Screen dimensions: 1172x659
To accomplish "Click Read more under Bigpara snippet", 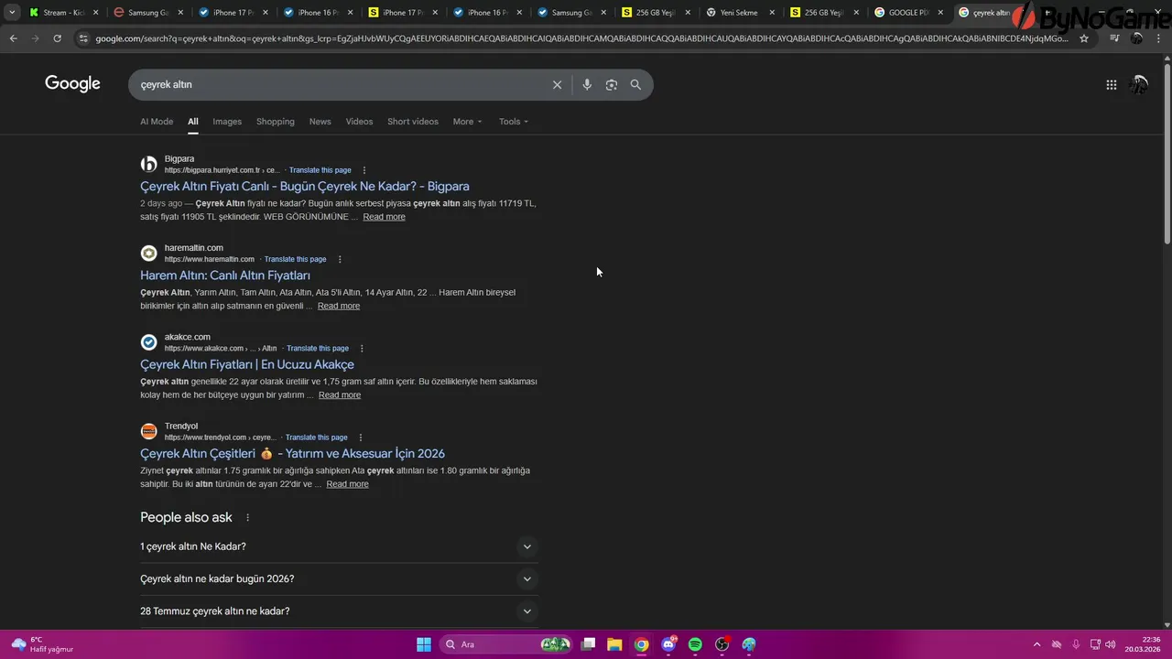I will tap(384, 217).
